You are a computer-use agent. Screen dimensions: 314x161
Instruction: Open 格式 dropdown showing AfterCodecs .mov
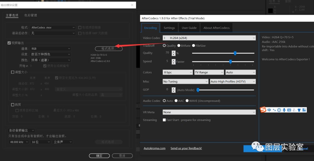click(53, 28)
